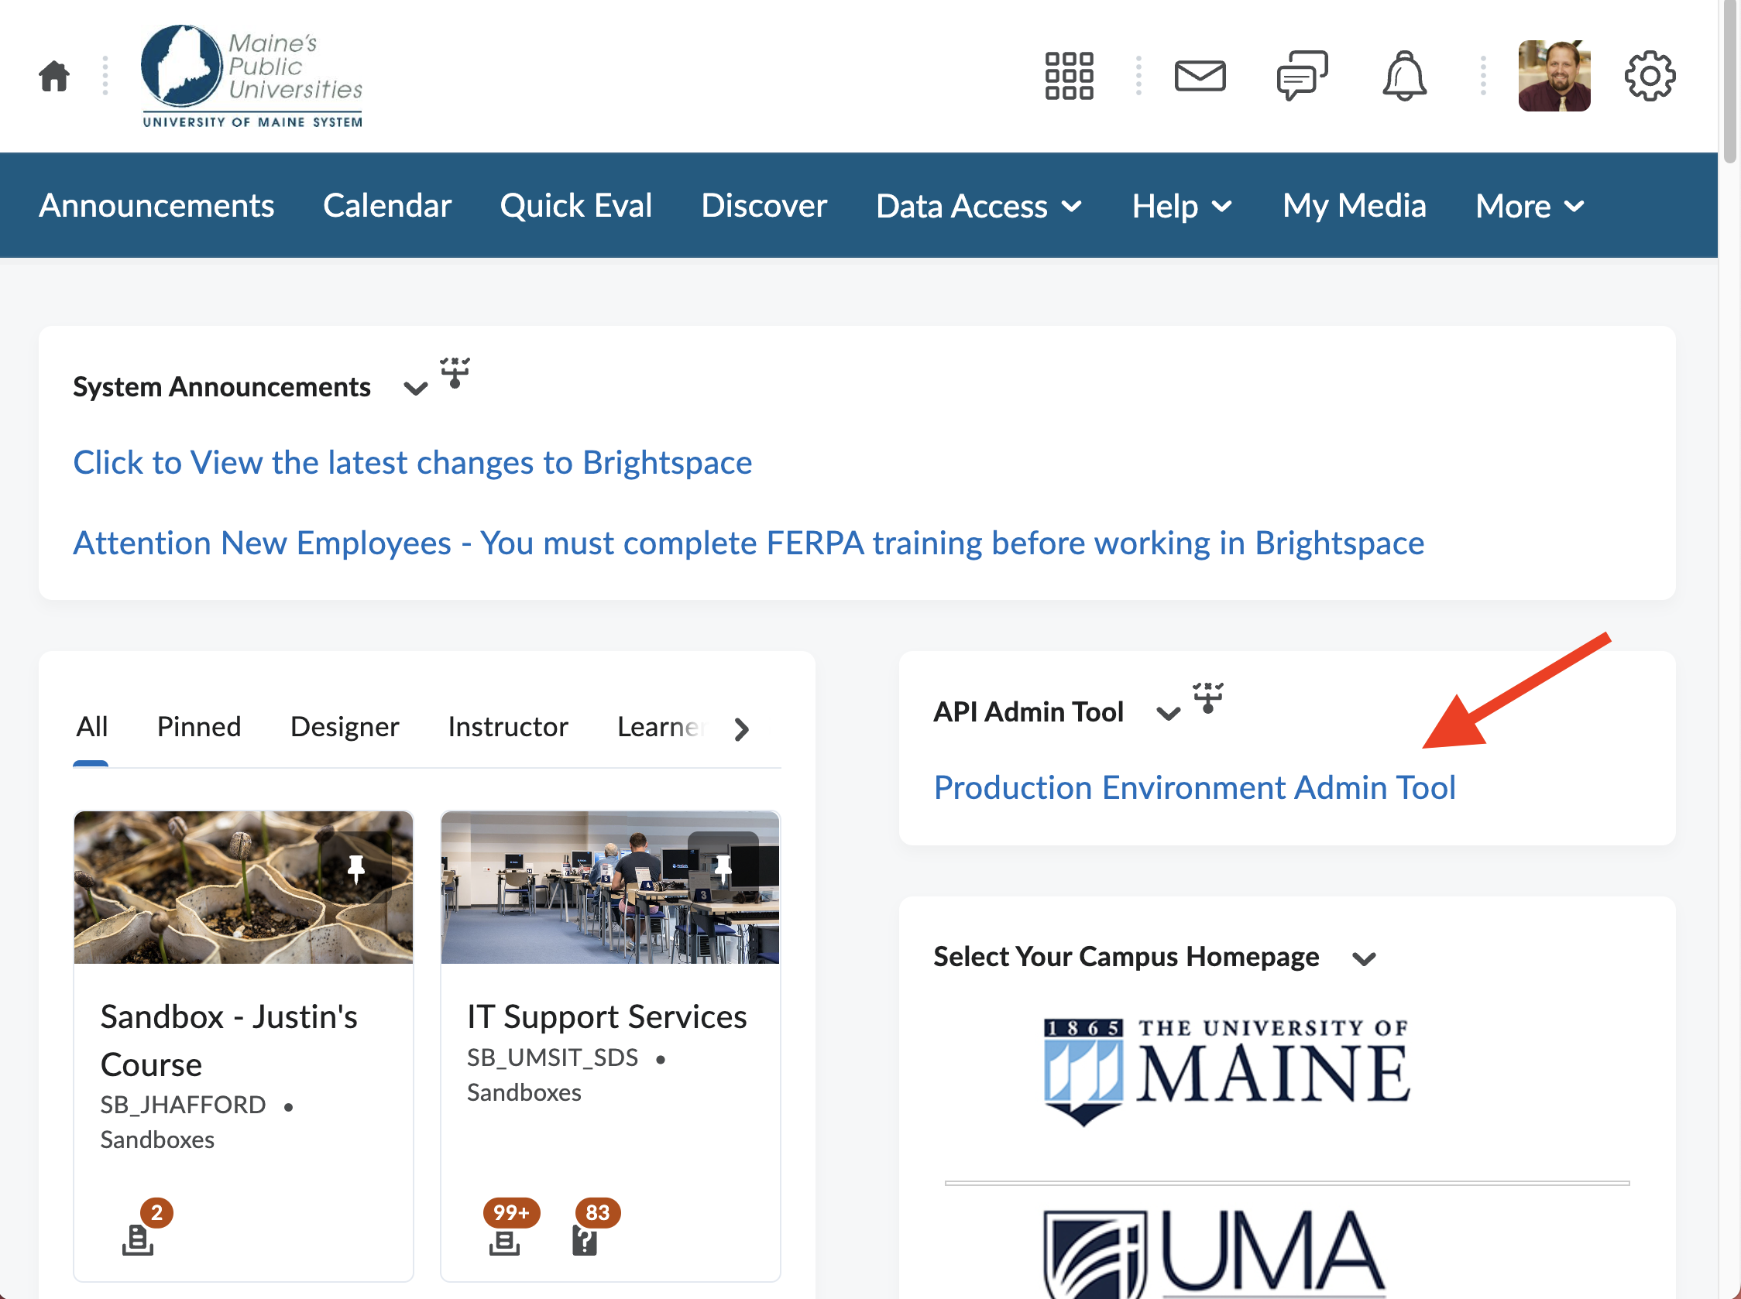Unpin the Sandbox - Justin's Course tile

click(x=356, y=868)
